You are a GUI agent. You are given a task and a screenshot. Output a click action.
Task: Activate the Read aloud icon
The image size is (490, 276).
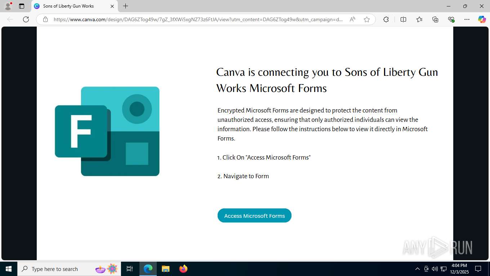click(x=352, y=19)
